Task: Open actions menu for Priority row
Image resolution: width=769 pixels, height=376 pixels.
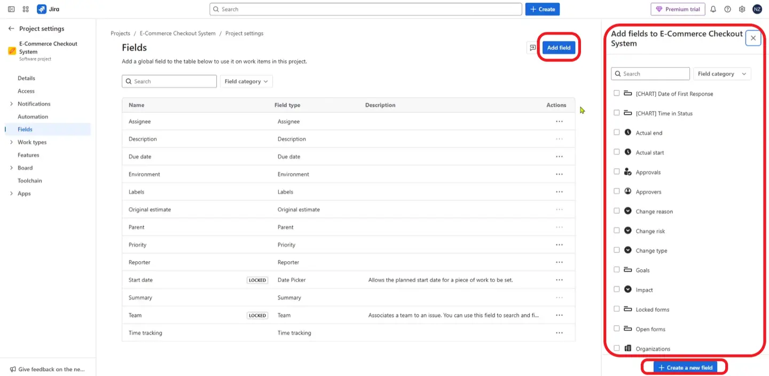Action: click(559, 245)
